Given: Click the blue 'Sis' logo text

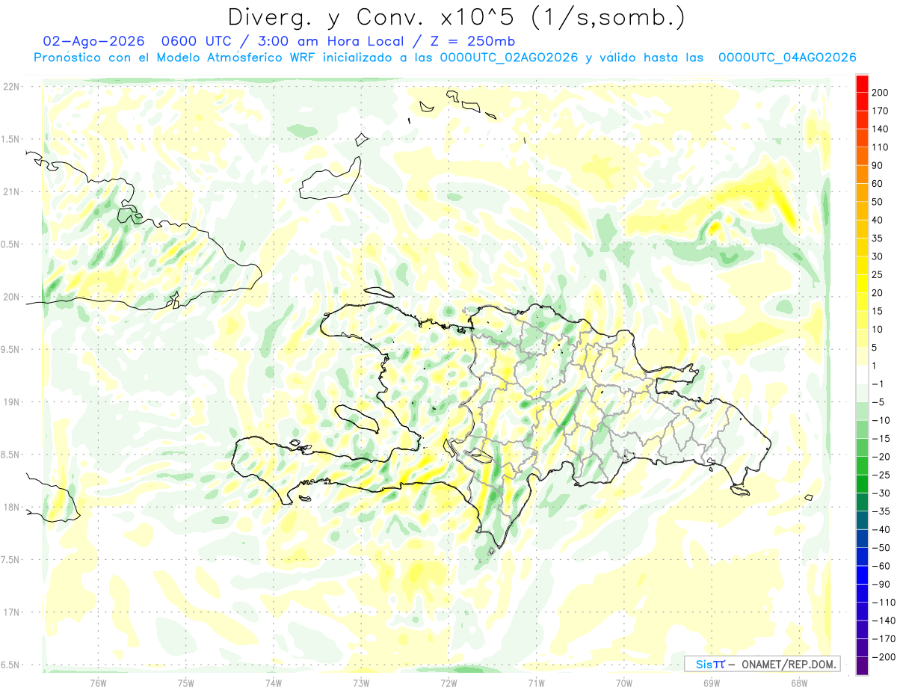Looking at the screenshot, I should (705, 664).
